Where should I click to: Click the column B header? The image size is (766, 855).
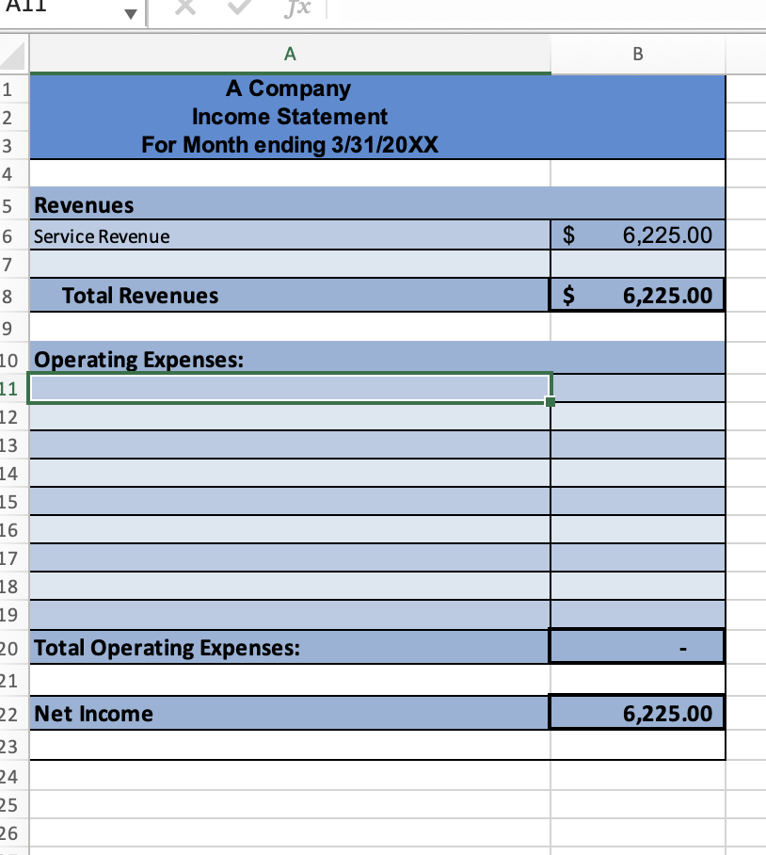point(637,54)
